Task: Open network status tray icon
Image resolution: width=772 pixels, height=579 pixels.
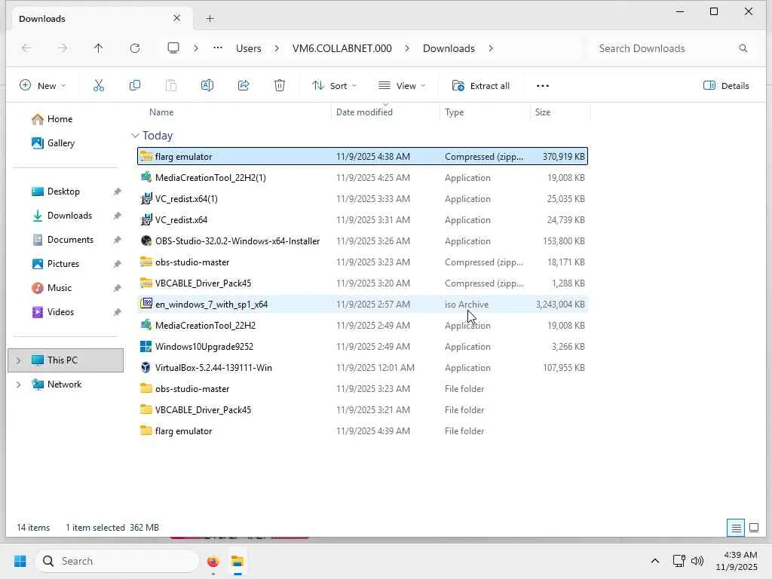Action: tap(679, 561)
